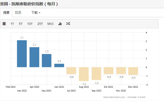Viewport: 164px width, 102px height.
Task: Click the -0.9 value label
Action: pyautogui.click(x=133, y=78)
